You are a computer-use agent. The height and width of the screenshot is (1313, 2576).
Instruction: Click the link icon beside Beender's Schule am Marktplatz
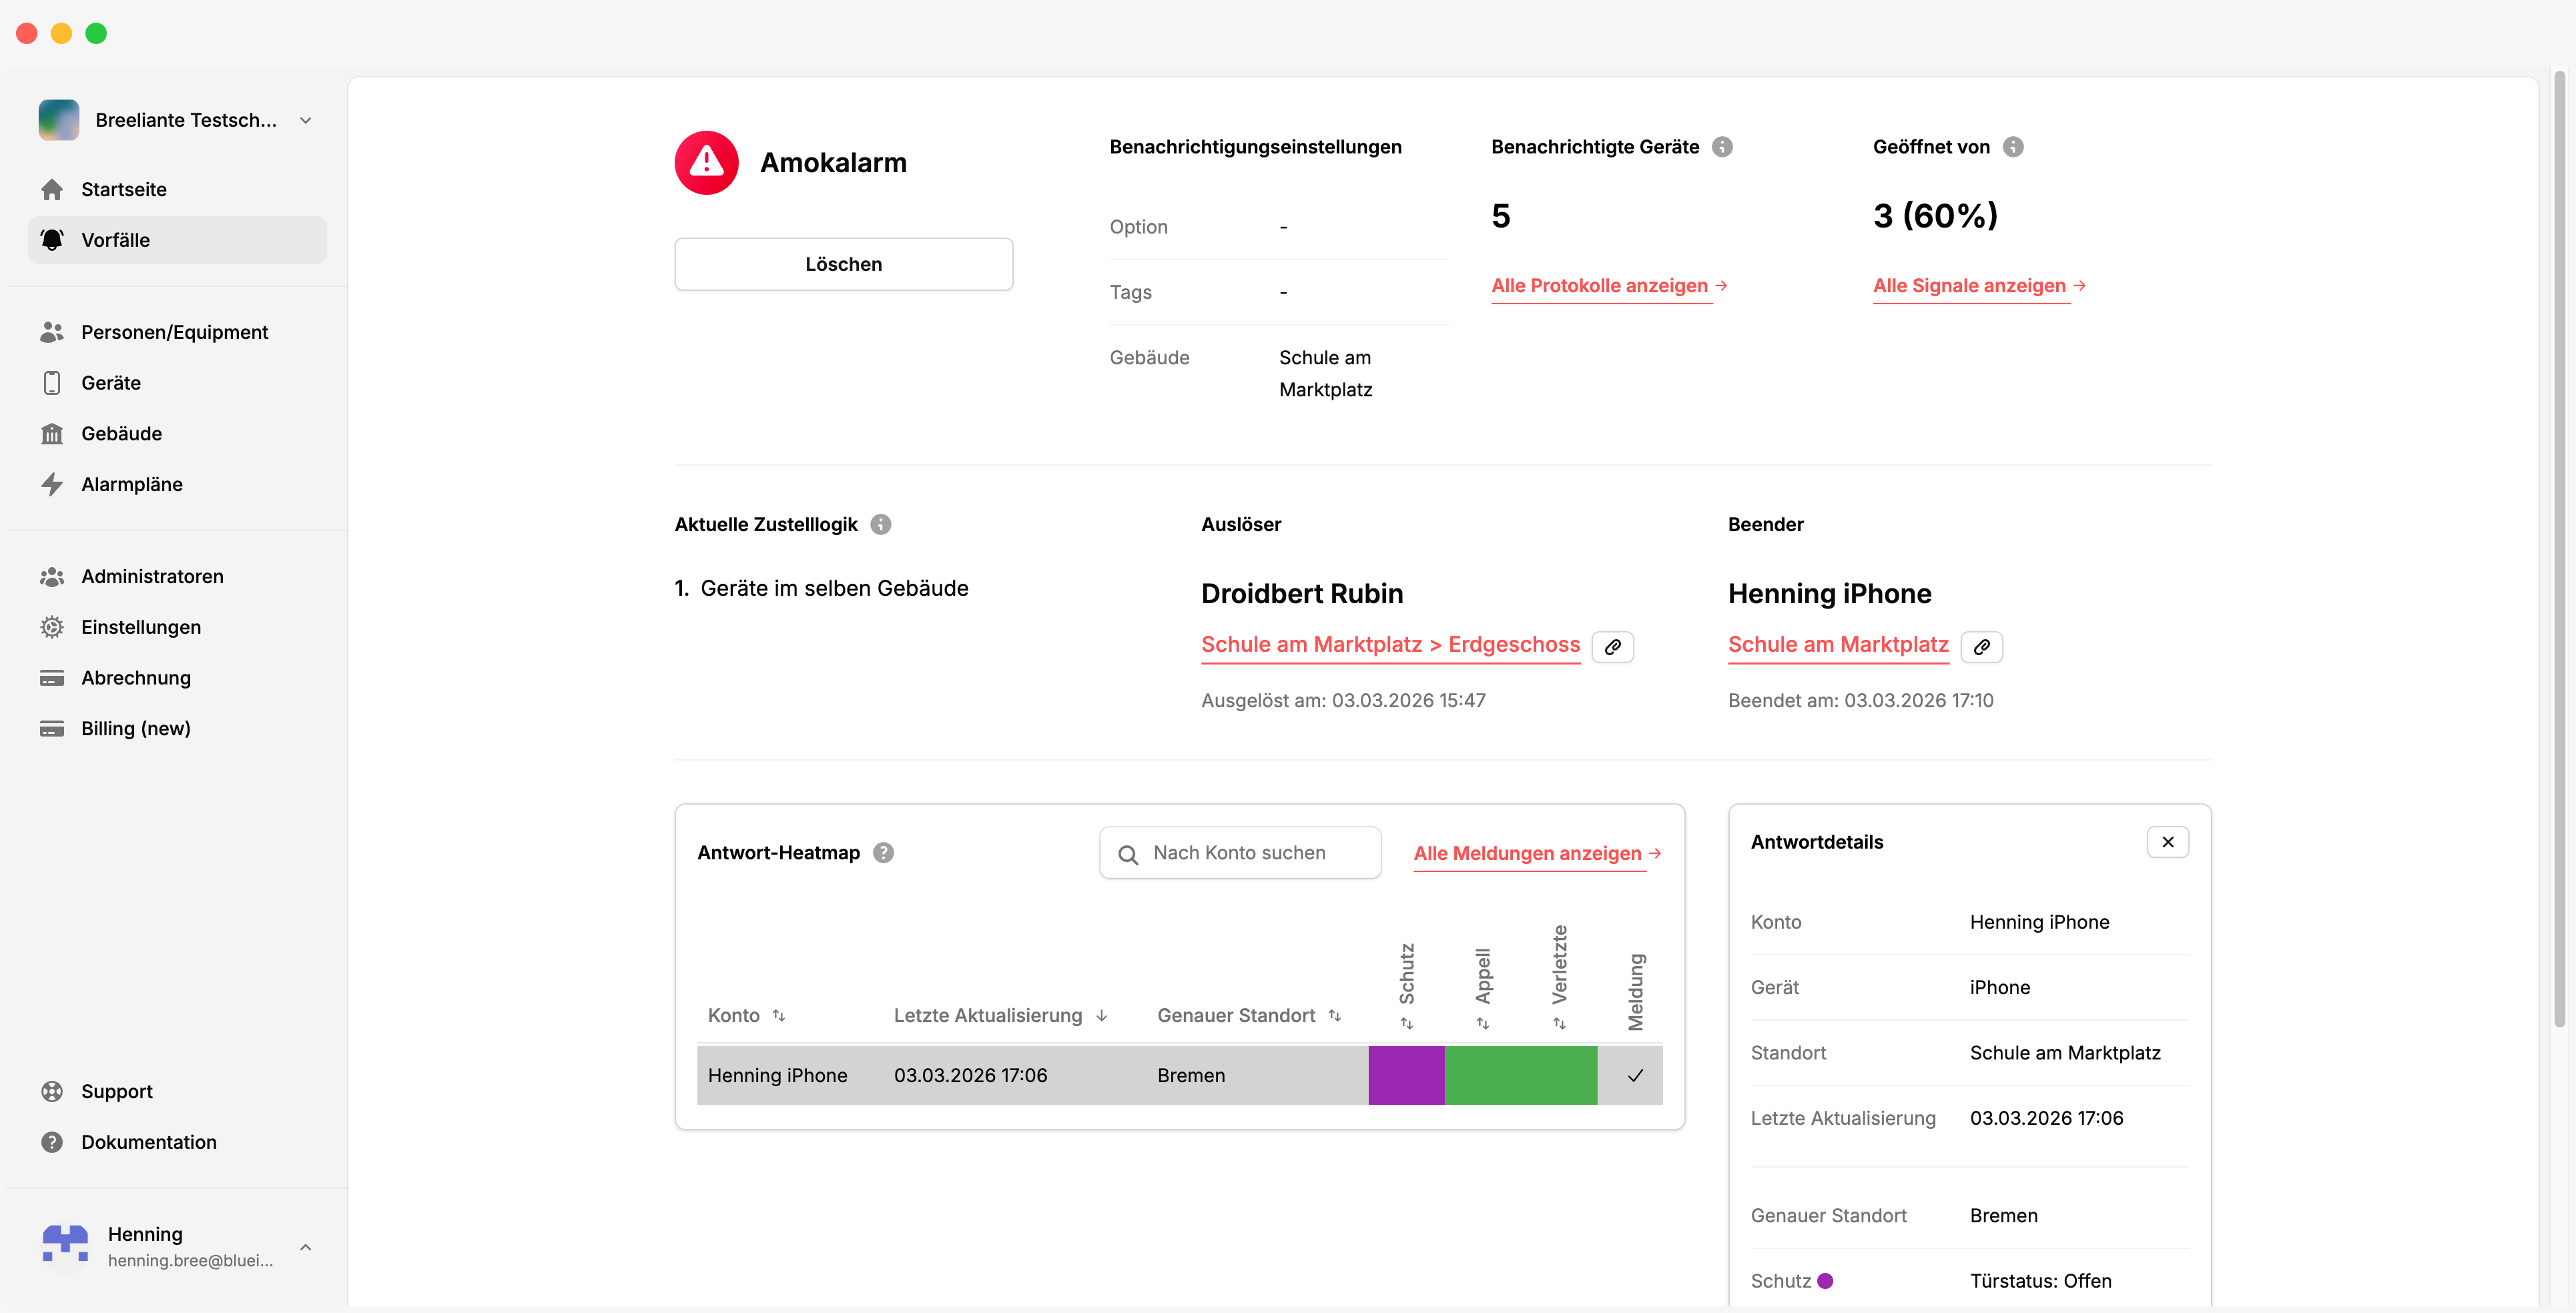1981,647
